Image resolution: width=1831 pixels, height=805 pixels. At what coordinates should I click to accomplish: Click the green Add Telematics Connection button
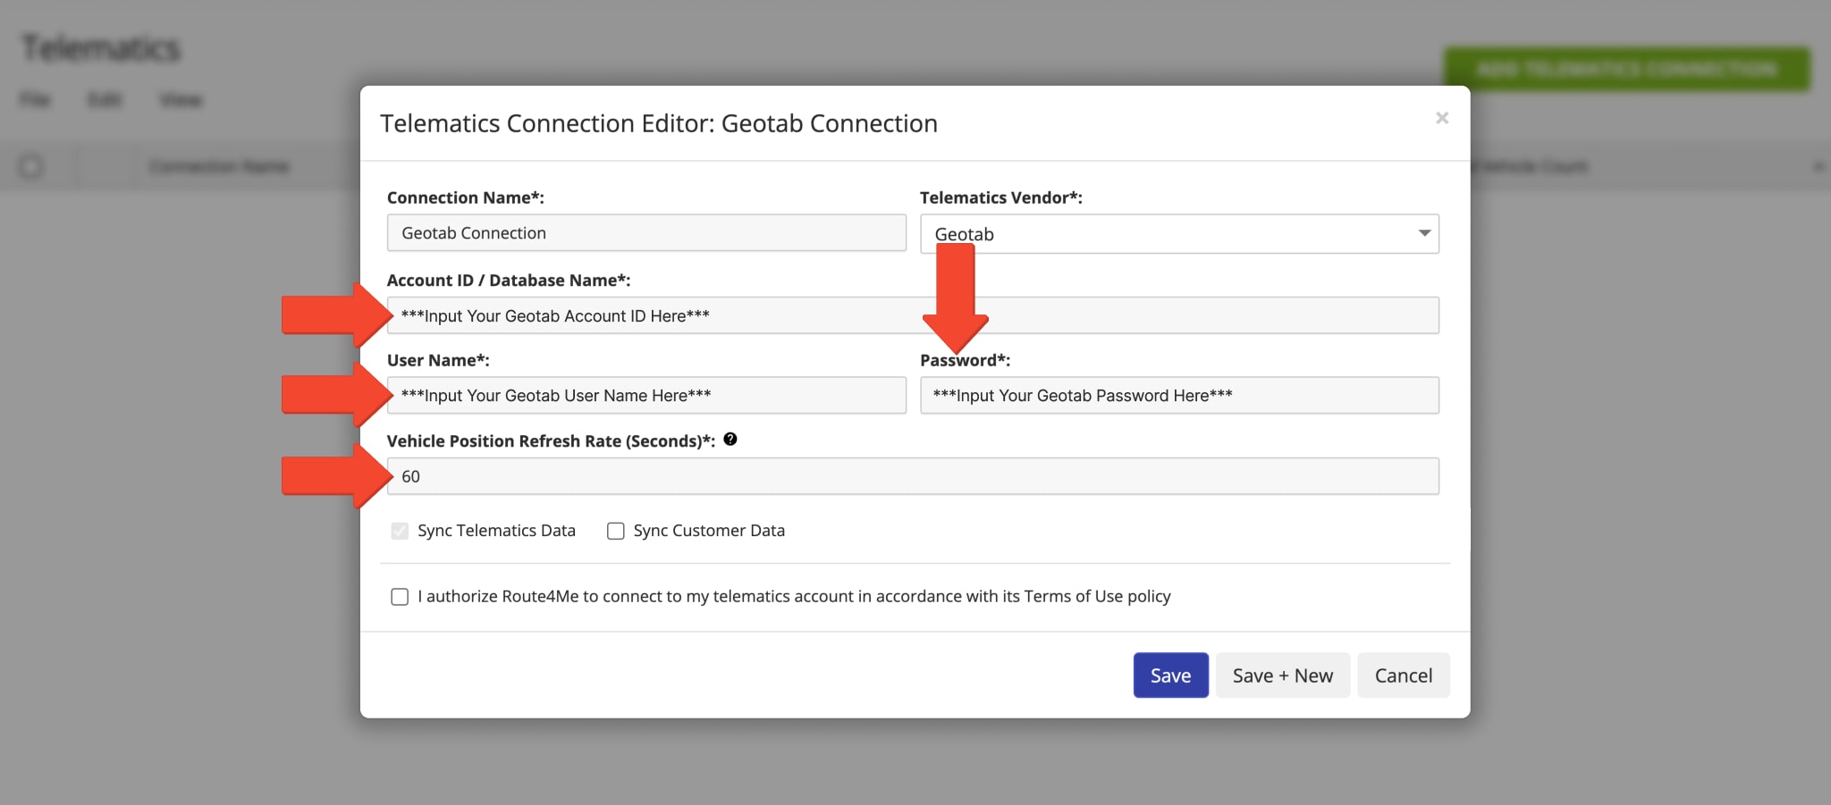pyautogui.click(x=1627, y=69)
